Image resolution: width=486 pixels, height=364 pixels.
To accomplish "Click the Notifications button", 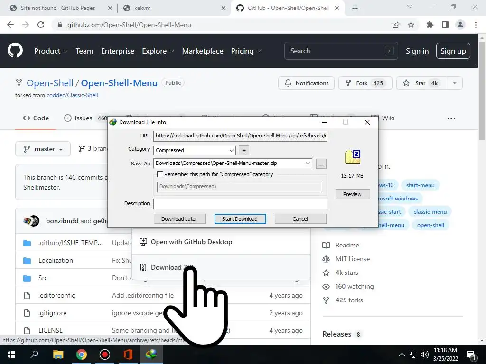I will pos(306,83).
